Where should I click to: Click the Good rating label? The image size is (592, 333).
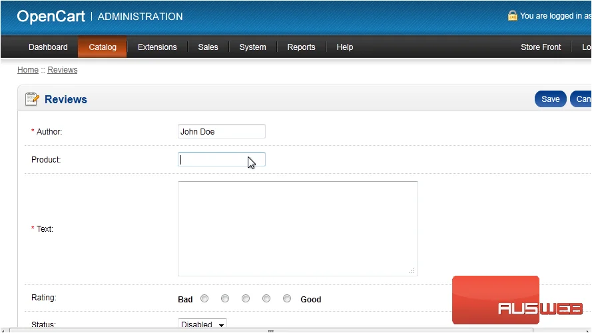click(x=311, y=300)
